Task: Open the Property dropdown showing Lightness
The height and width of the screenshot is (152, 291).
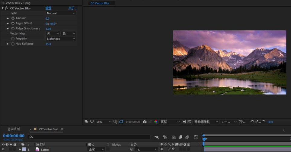Action: (x=61, y=39)
